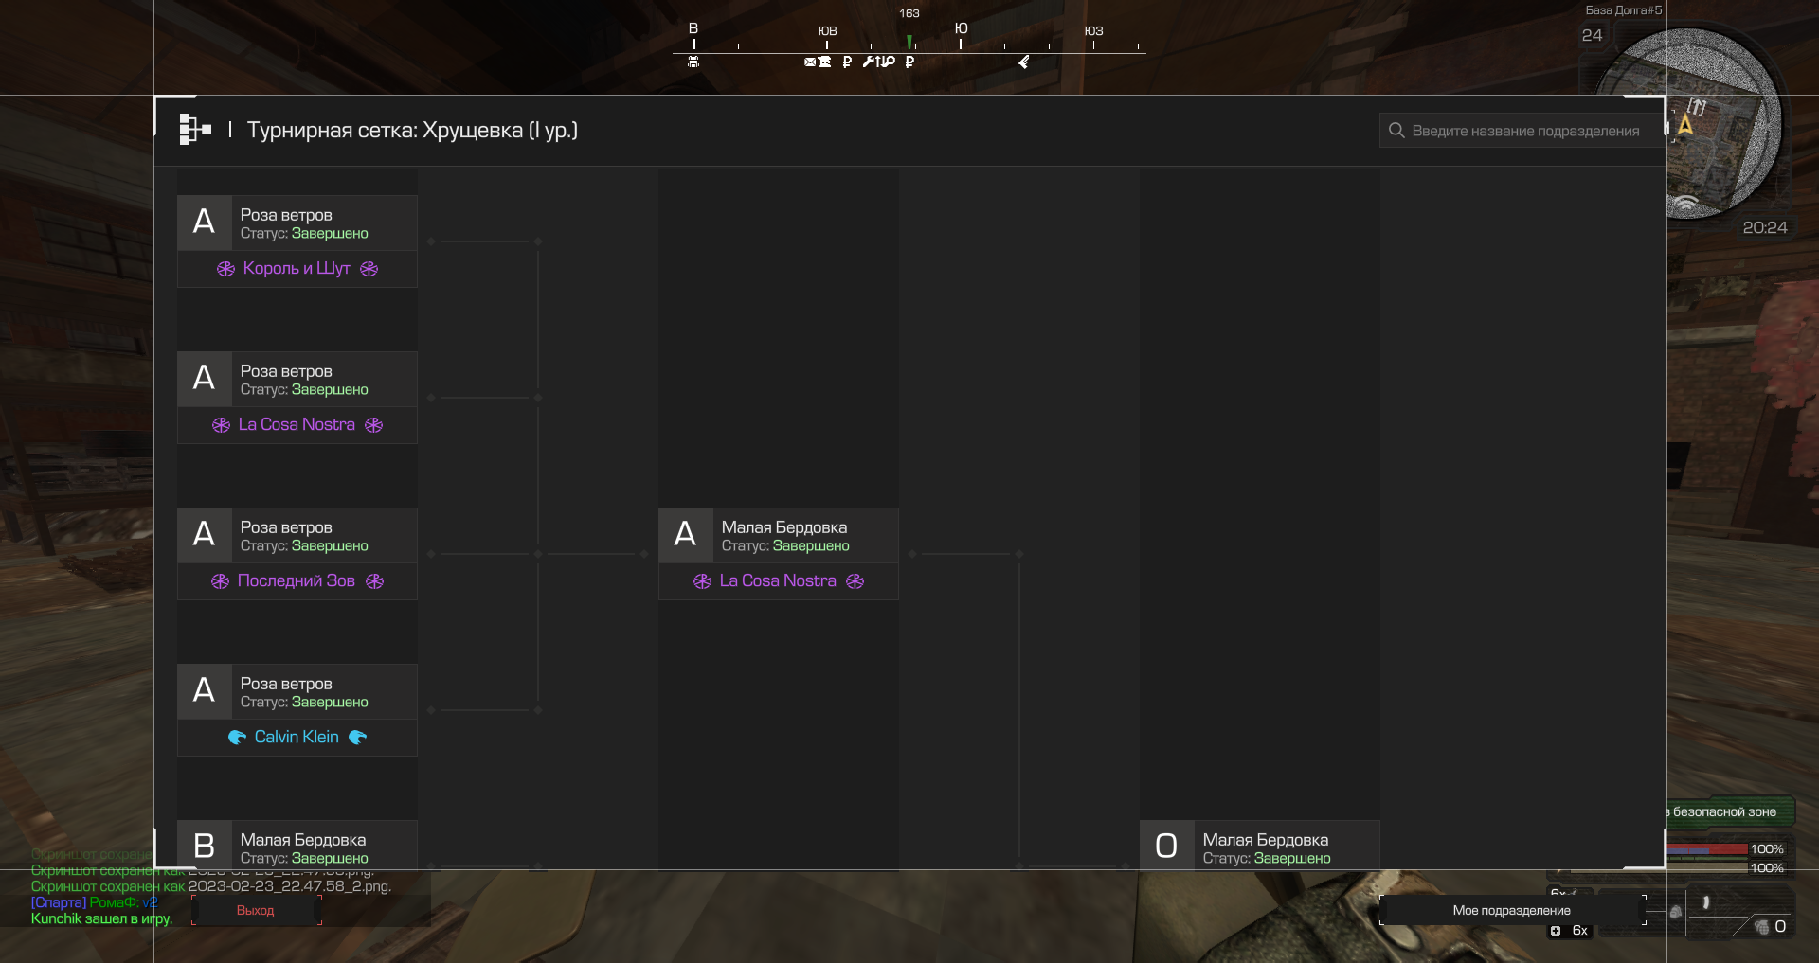Click the Мое подразделение button
Image resolution: width=1819 pixels, height=963 pixels.
click(x=1512, y=910)
